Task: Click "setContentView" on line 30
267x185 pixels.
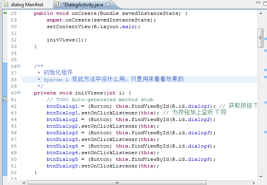Action: coord(69,27)
